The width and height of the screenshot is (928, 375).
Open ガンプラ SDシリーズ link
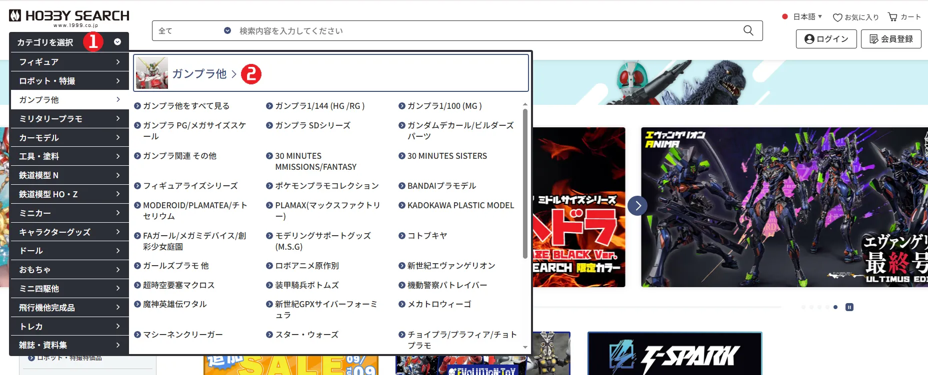312,125
